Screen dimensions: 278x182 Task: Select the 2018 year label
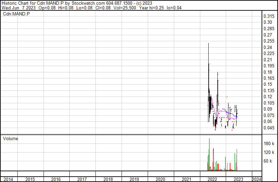(108, 179)
